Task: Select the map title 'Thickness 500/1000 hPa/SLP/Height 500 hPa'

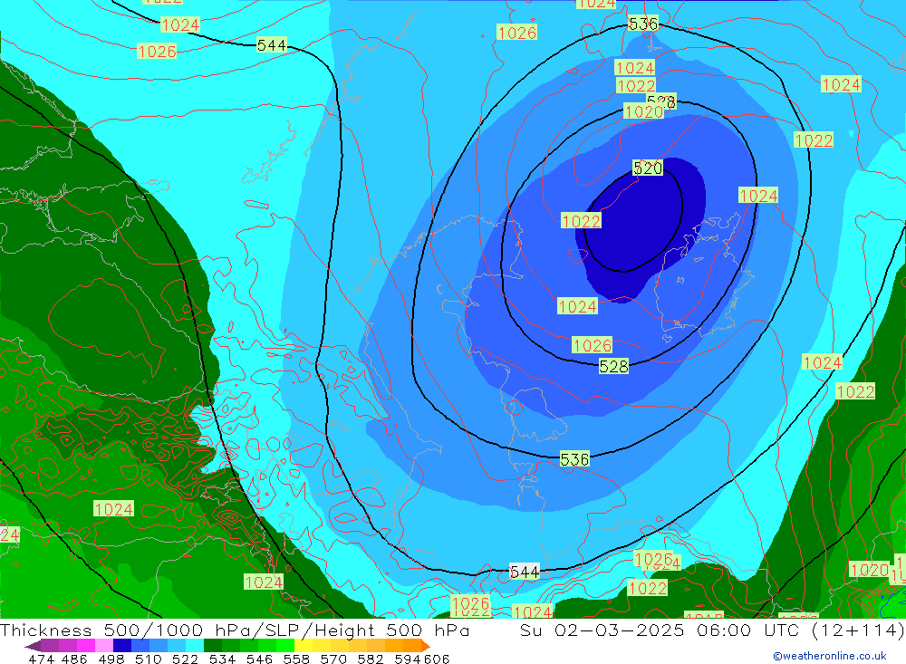Action: (x=235, y=630)
